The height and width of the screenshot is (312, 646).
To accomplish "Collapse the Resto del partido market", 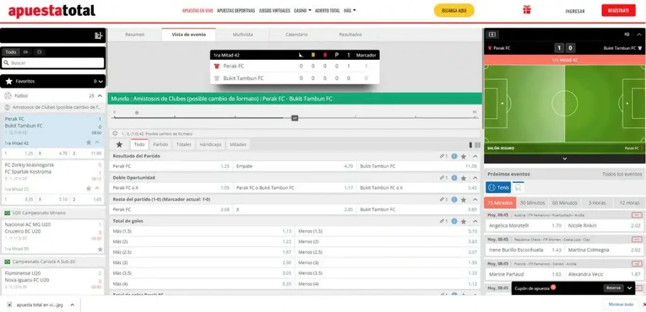I will pyautogui.click(x=475, y=199).
